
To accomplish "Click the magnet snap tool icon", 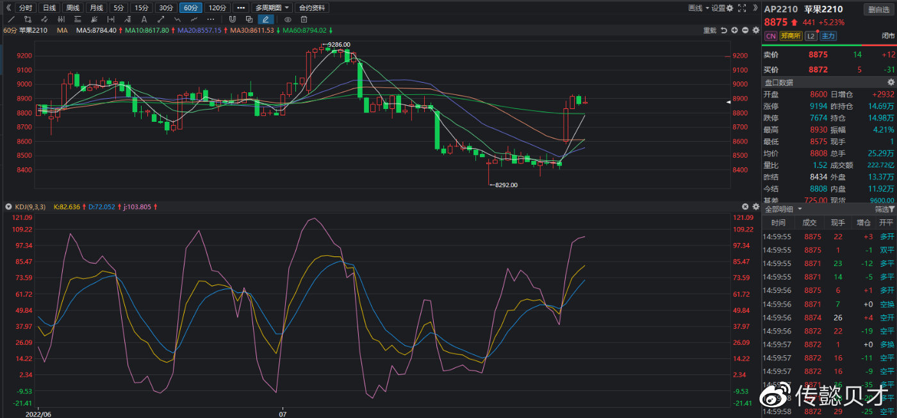I will pos(232,19).
